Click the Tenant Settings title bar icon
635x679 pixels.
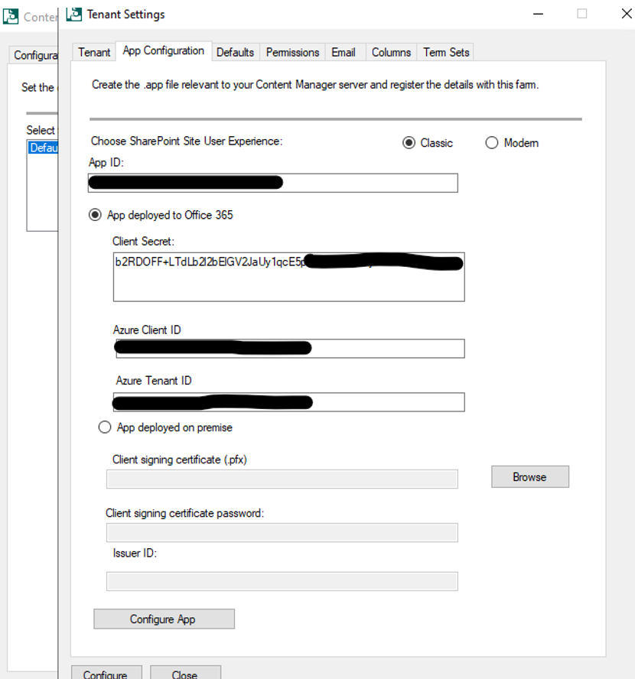[74, 14]
